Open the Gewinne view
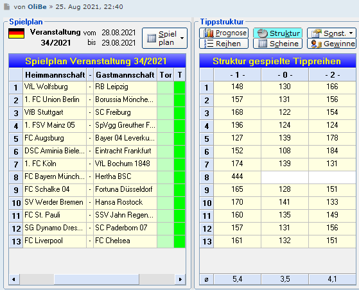Screen dimensions: 359x290 point(331,44)
